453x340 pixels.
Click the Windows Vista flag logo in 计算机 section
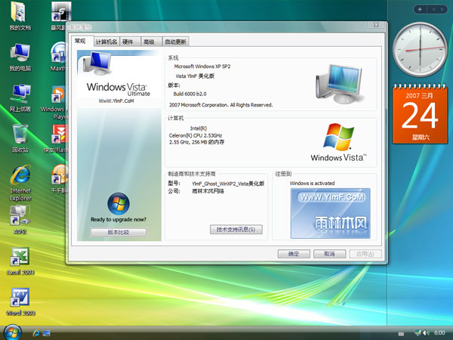tap(338, 142)
